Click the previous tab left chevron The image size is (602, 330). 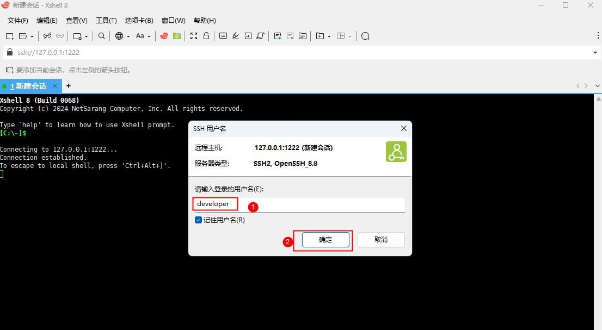[578, 86]
